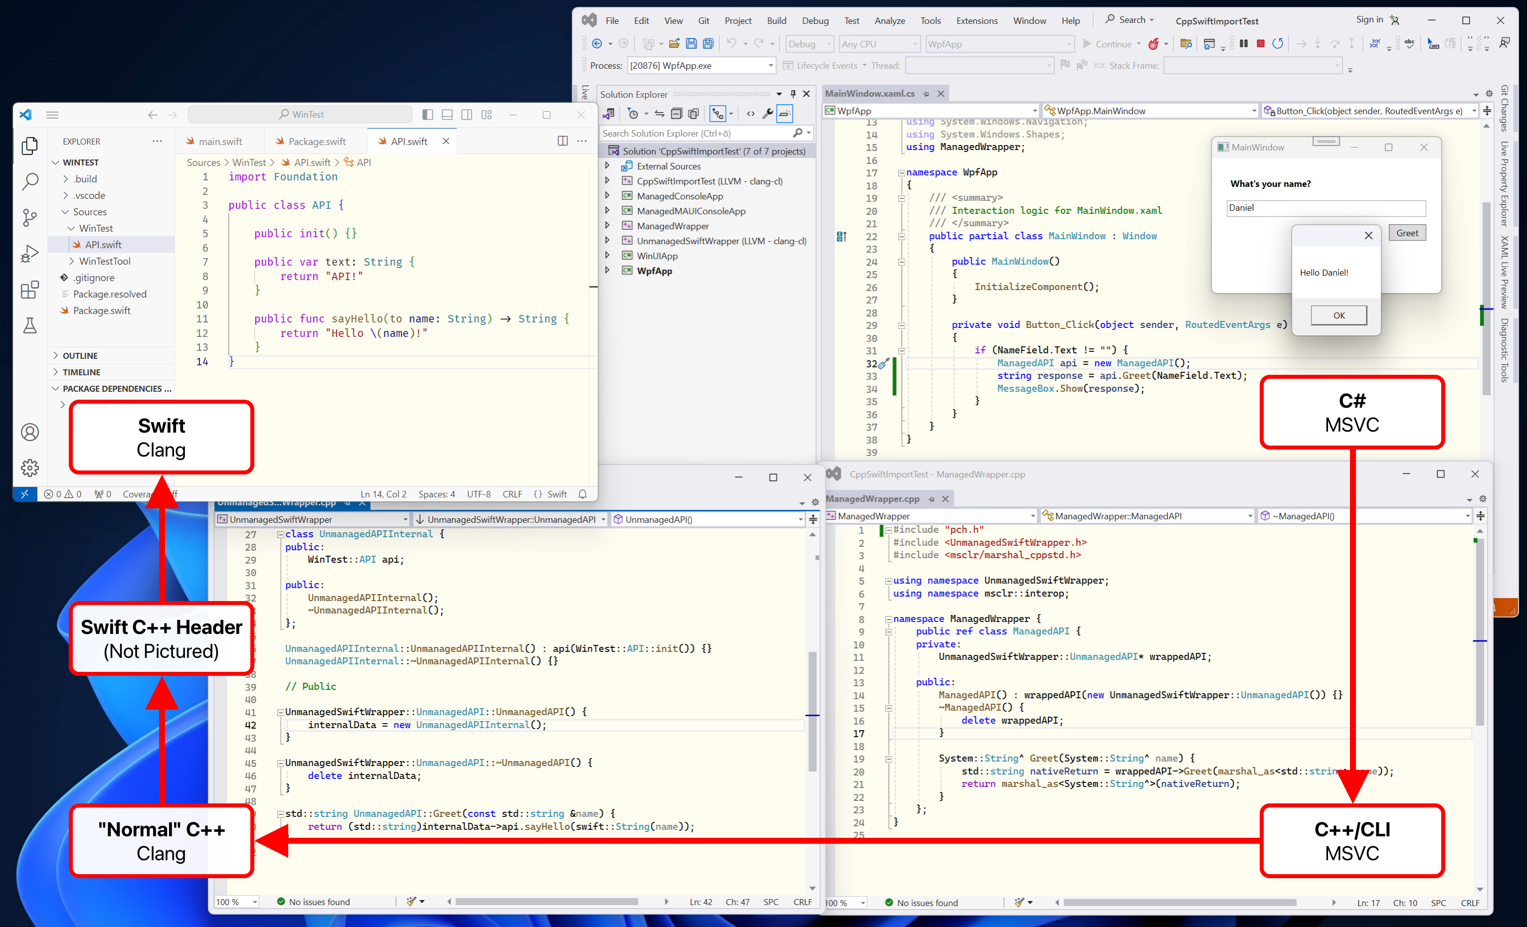Toggle primary side bar layout icon
The height and width of the screenshot is (927, 1527).
pyautogui.click(x=427, y=115)
